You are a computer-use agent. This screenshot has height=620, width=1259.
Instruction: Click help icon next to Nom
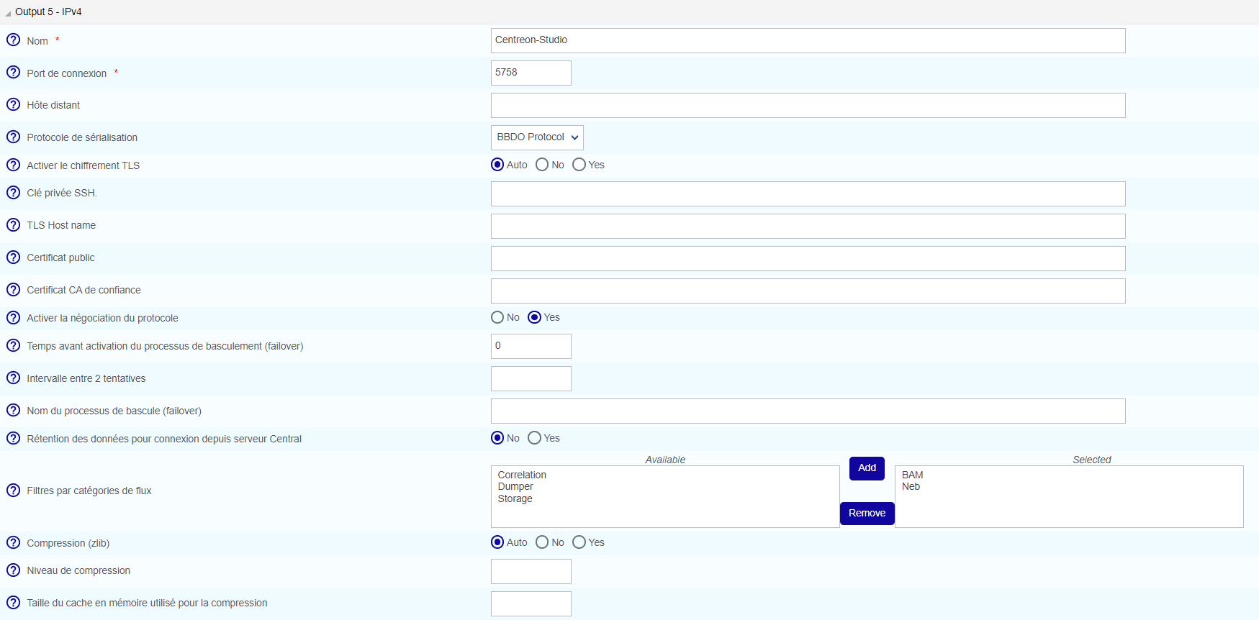13,40
